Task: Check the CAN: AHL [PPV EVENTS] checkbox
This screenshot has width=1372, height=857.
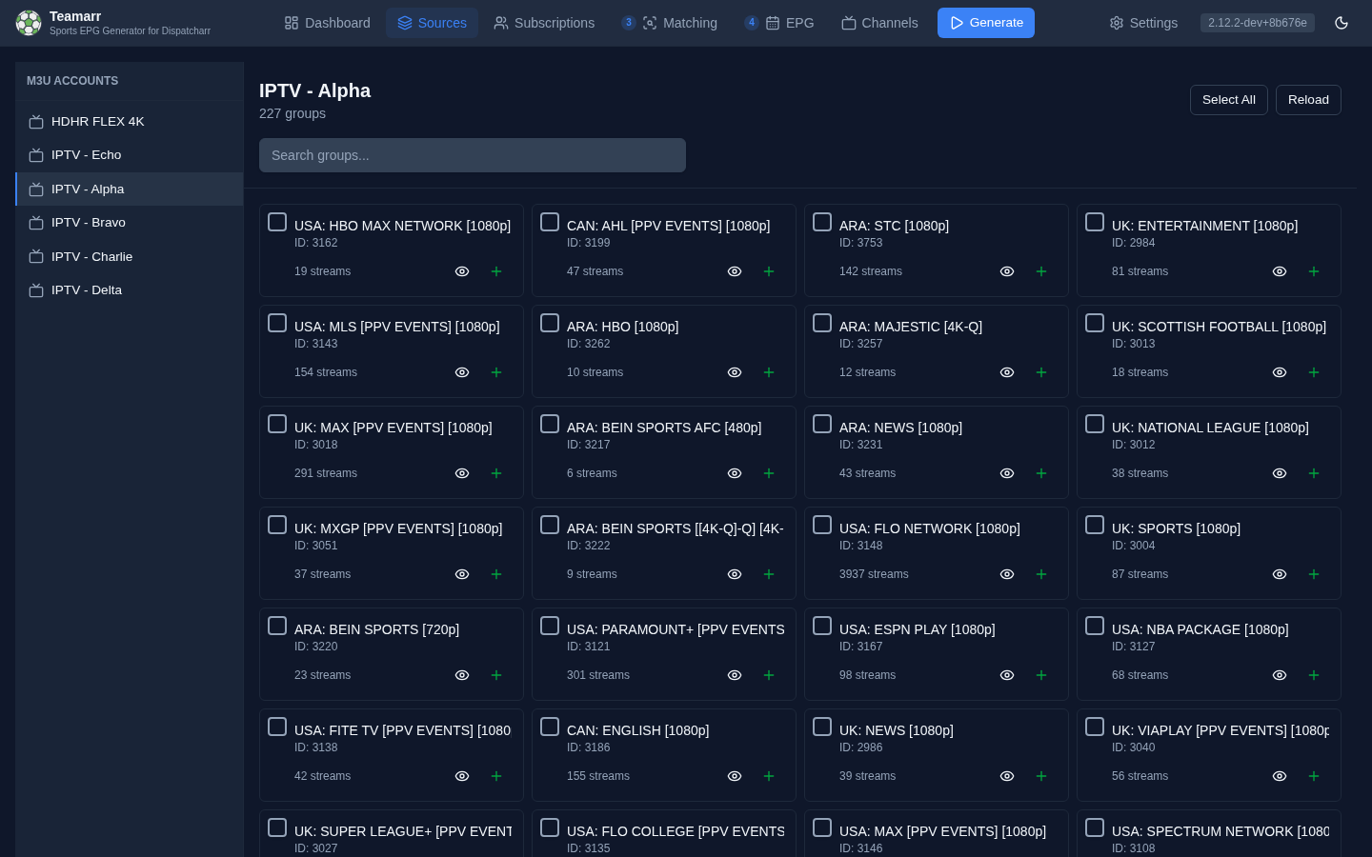Action: (550, 222)
